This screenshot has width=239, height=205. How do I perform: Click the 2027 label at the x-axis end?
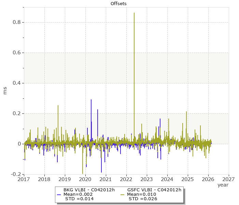point(228,179)
